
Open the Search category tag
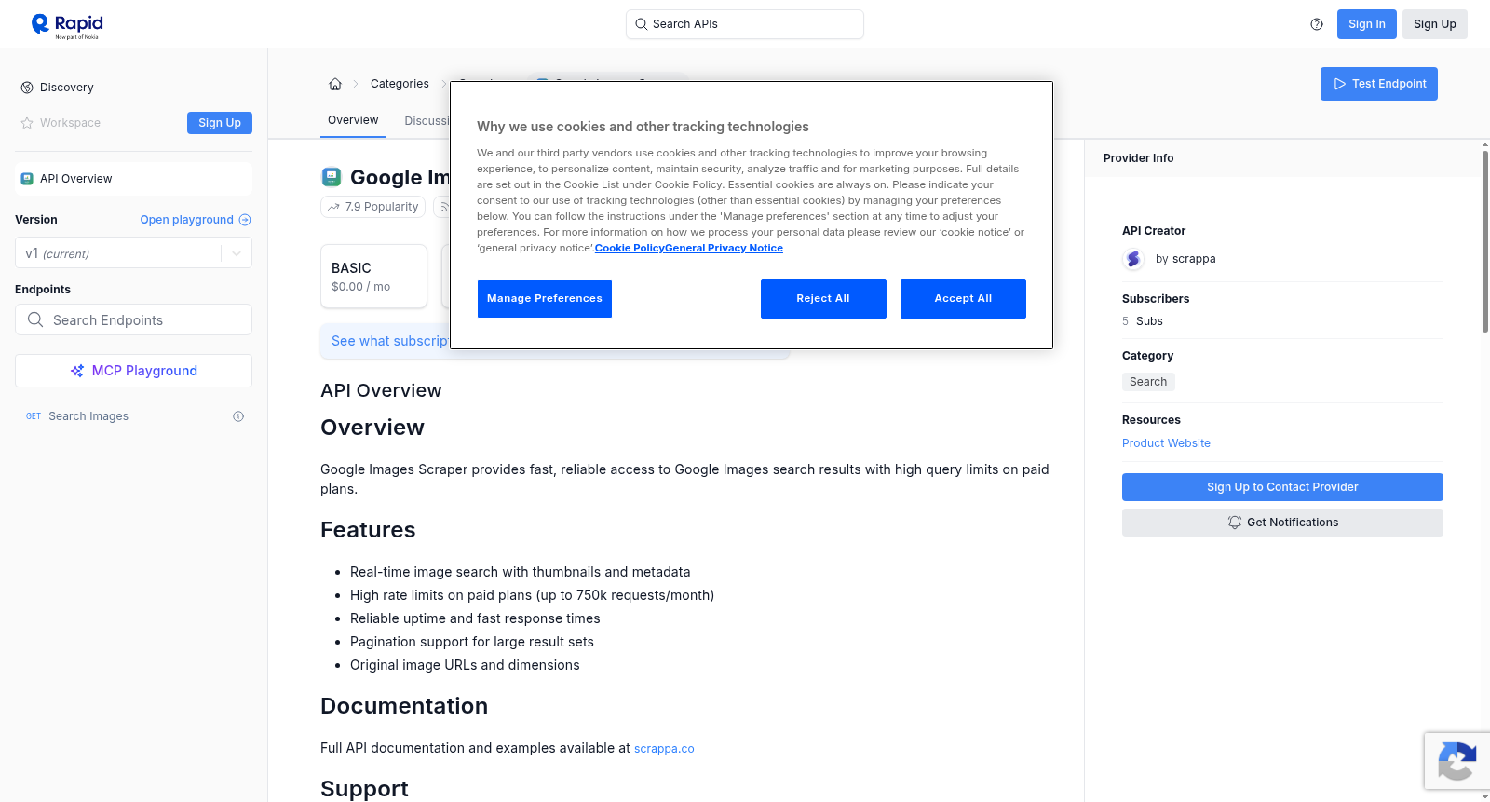pos(1148,382)
